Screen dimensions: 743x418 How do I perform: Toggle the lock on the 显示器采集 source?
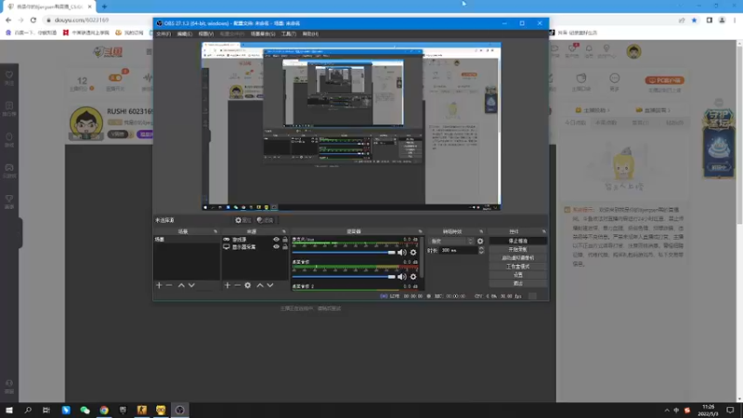(285, 246)
